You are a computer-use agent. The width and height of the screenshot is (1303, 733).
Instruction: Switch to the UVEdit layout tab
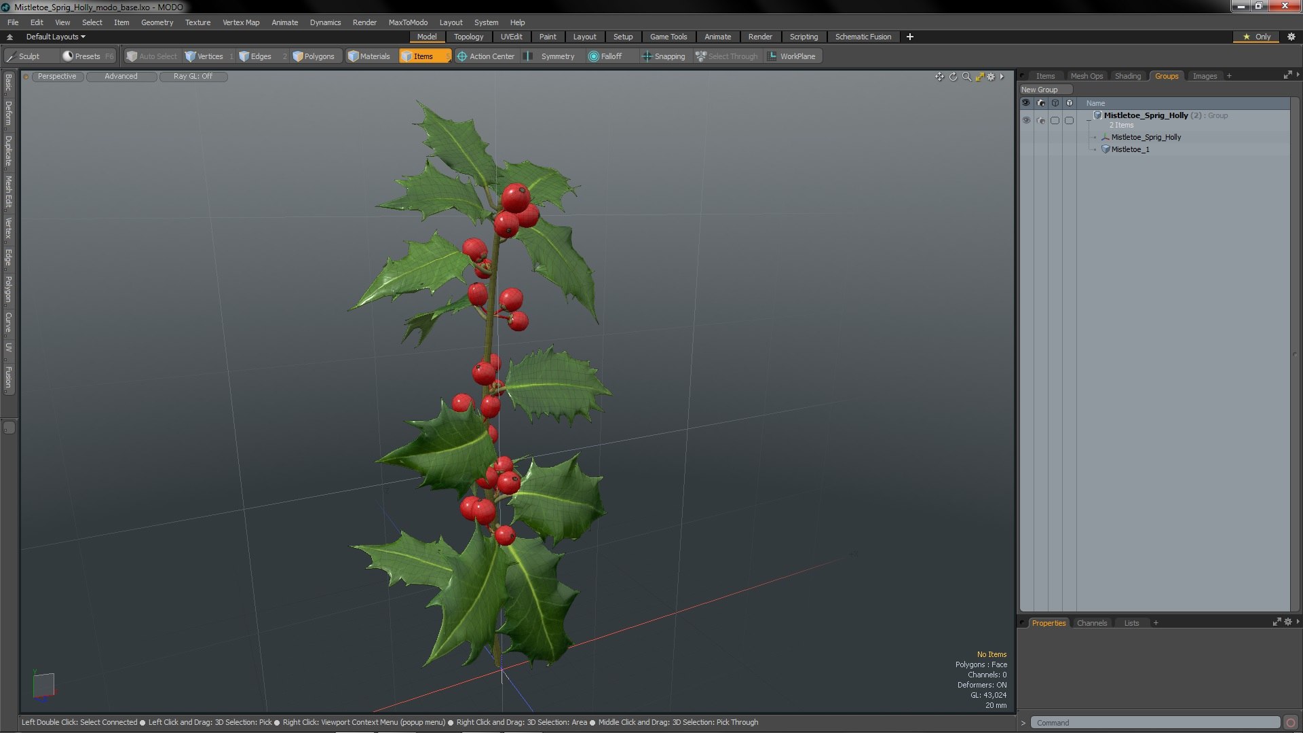511,37
